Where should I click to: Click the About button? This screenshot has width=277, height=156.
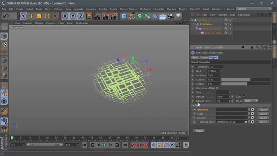click(199, 131)
